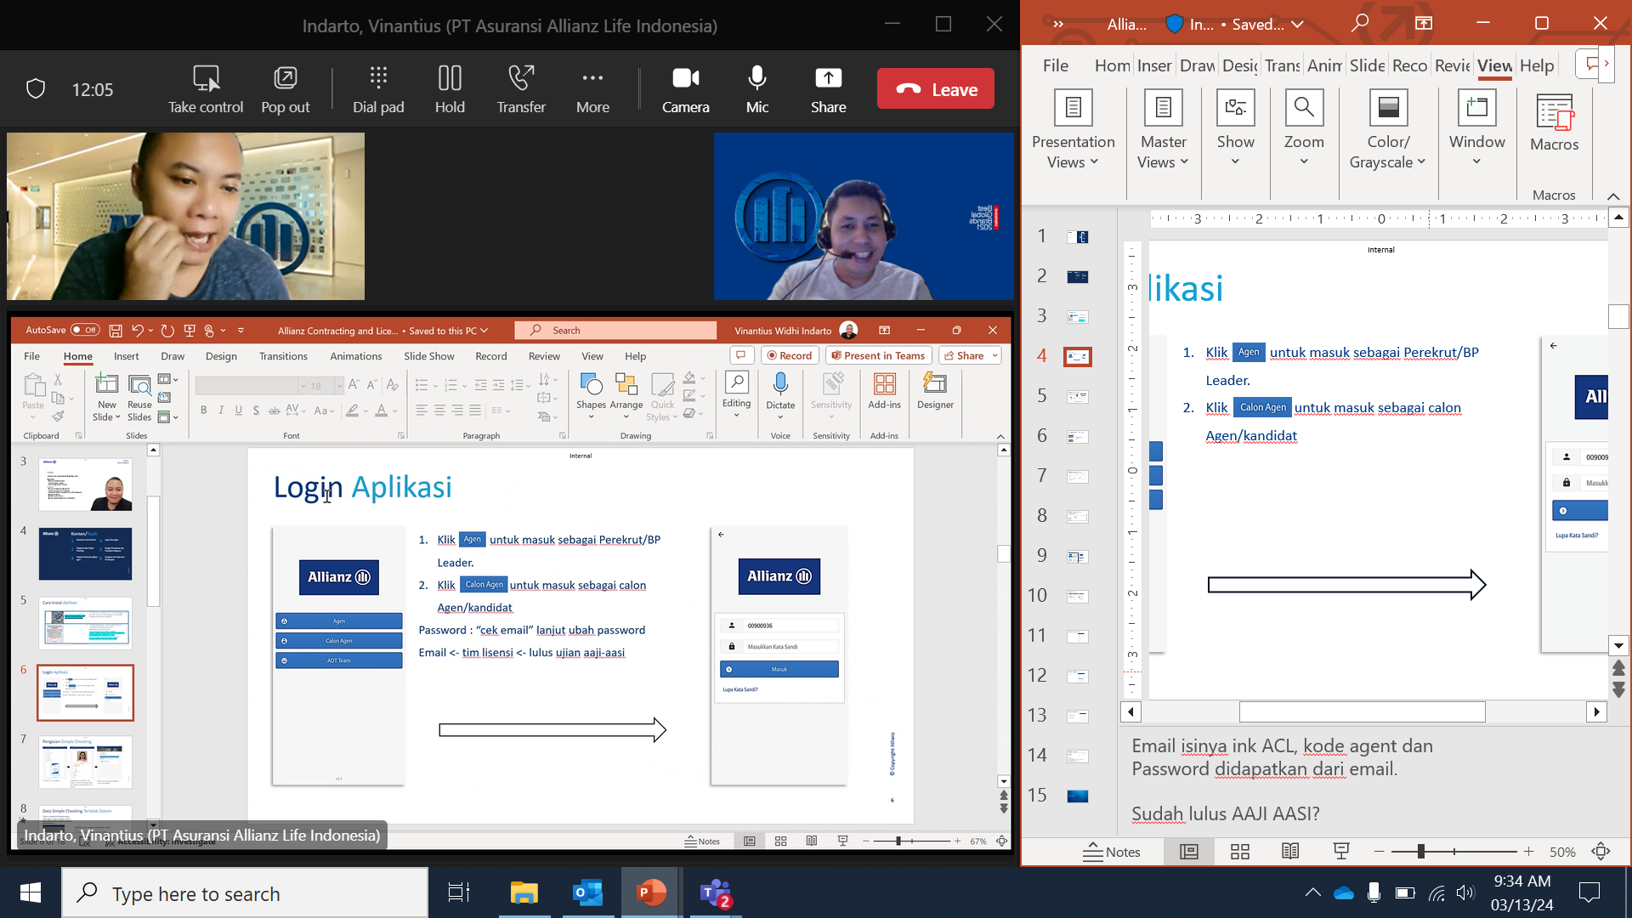Image resolution: width=1632 pixels, height=918 pixels.
Task: Click the Share screen icon in Teams
Action: [x=828, y=89]
